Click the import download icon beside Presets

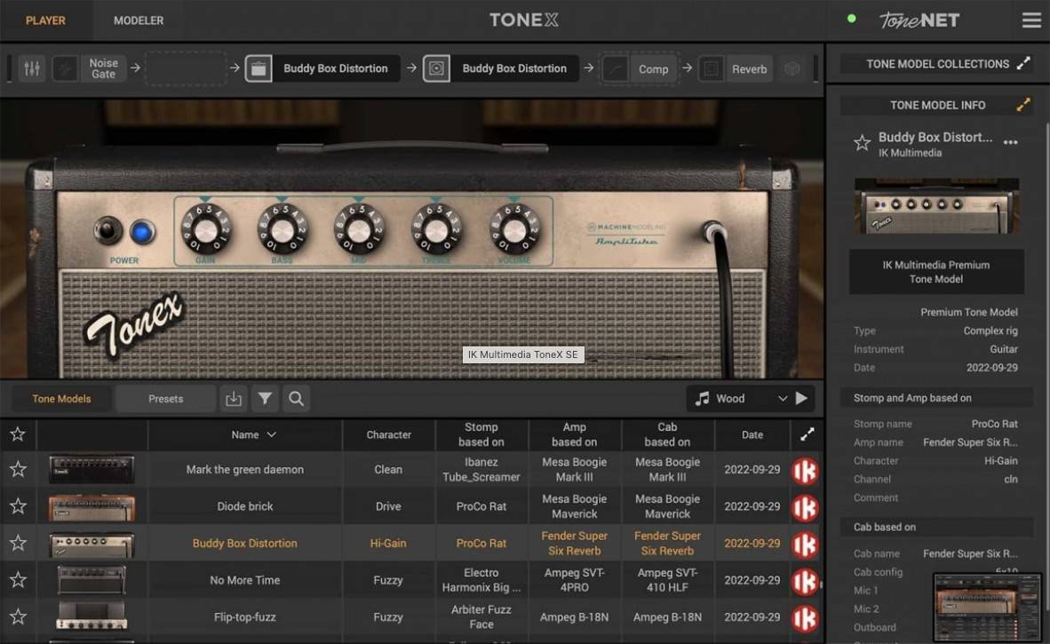pos(234,399)
